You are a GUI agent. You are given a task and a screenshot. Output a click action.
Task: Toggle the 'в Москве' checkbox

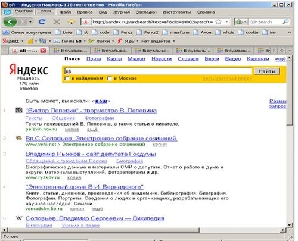pyautogui.click(x=110, y=79)
